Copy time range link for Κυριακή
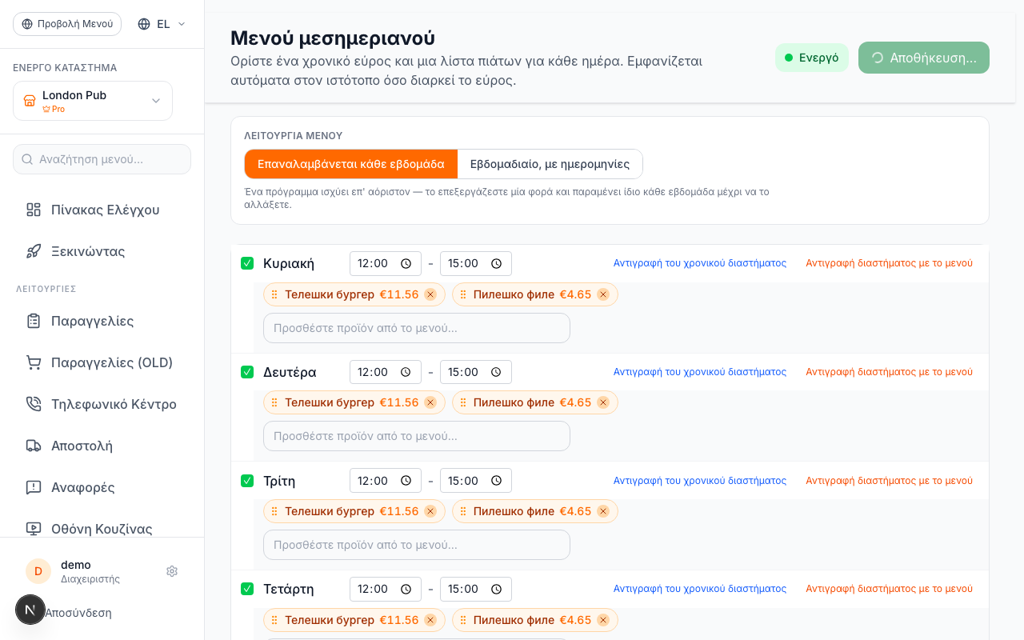The image size is (1024, 640). coord(700,263)
